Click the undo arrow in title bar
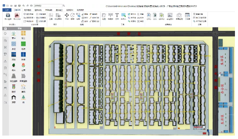 [x=24, y=6]
